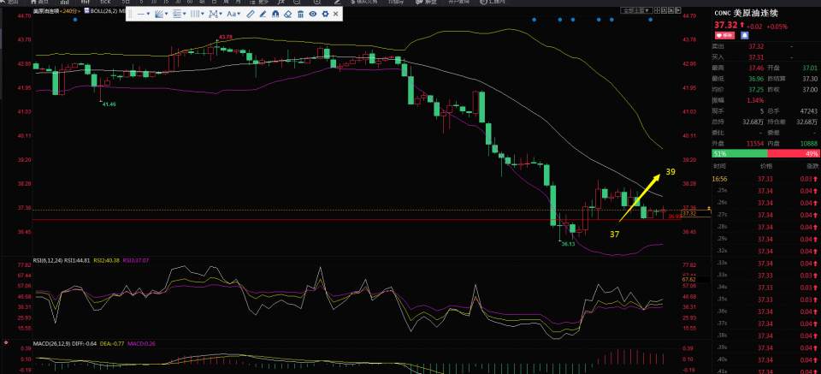Viewport: 821px width, 374px height.
Task: Open drawing toolbar settings gear
Action: pyautogui.click(x=325, y=14)
